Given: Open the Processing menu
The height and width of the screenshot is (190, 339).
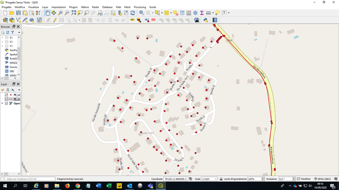Looking at the screenshot, I should coord(140,7).
